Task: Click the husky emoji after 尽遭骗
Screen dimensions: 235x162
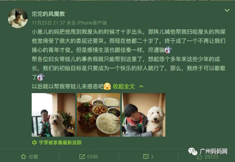Action: 168,50
